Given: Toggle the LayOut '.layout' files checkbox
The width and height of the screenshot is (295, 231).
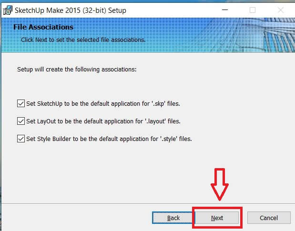Looking at the screenshot, I should 20,121.
